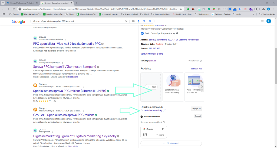Add a product with the Přidat button
The height and width of the screenshot is (148, 277).
point(151,87)
